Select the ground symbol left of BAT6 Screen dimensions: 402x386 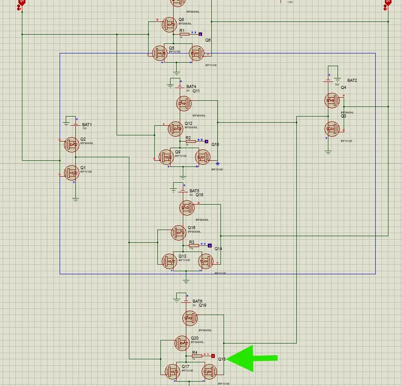(x=177, y=301)
